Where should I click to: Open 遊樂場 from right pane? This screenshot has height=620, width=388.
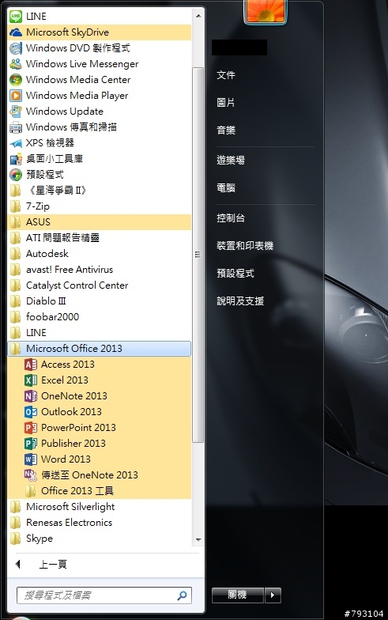(x=231, y=160)
